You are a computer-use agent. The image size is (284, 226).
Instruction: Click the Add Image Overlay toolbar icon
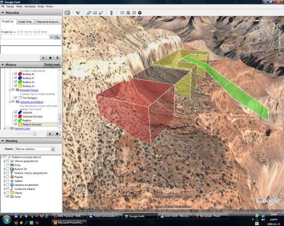[101, 13]
